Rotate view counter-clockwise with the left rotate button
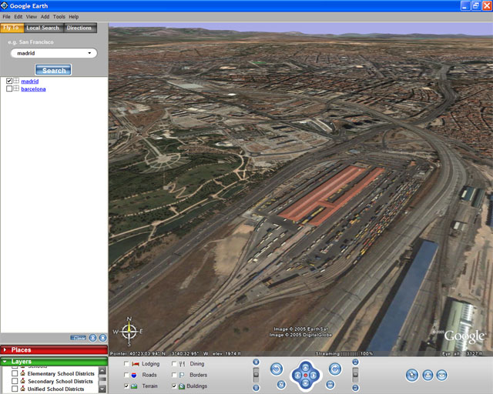This screenshot has width=493, height=394. [277, 369]
